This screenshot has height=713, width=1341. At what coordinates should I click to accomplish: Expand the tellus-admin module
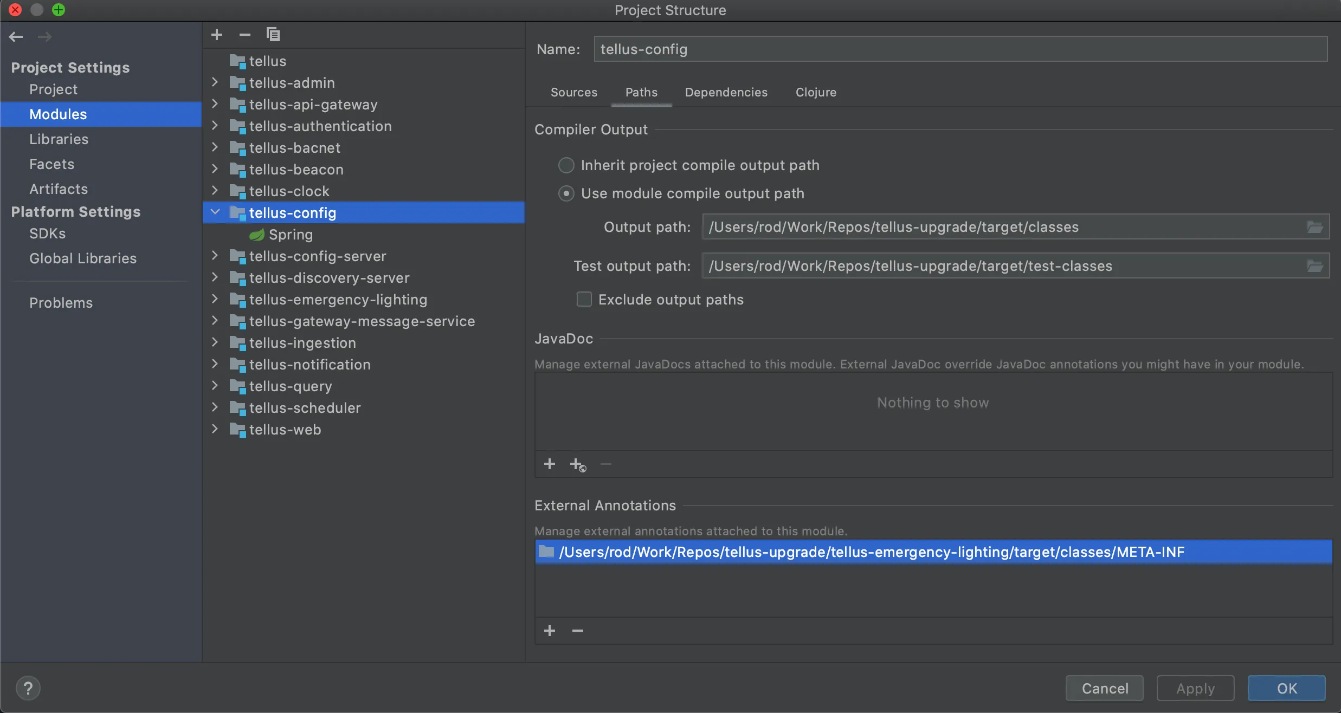tap(215, 82)
